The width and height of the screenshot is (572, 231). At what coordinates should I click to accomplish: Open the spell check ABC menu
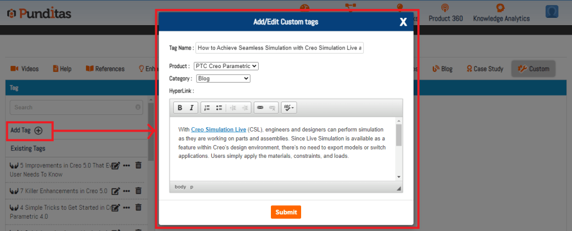click(289, 107)
